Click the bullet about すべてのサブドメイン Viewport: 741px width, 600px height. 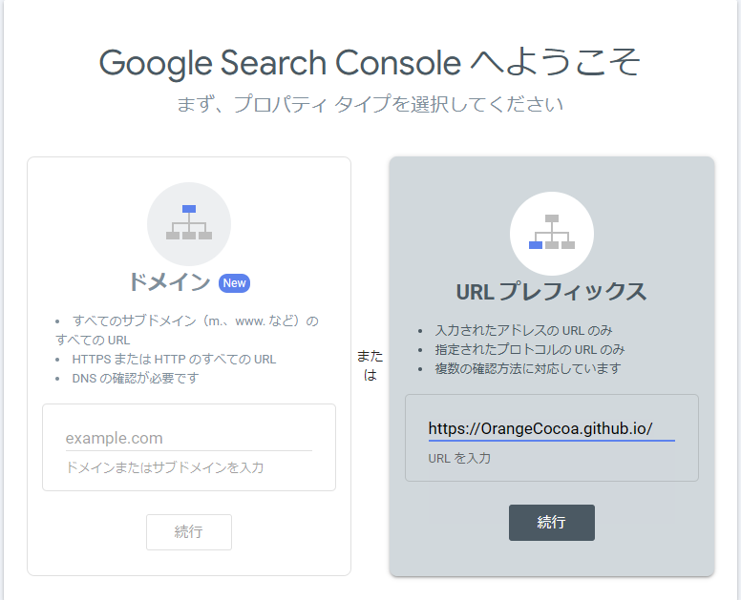[187, 330]
